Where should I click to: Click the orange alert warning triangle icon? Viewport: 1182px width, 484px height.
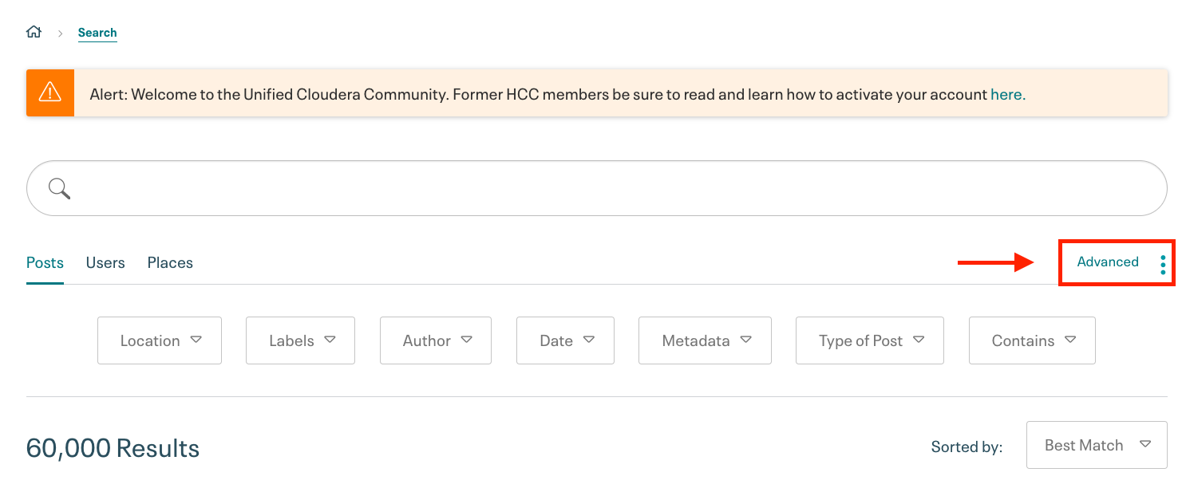49,92
